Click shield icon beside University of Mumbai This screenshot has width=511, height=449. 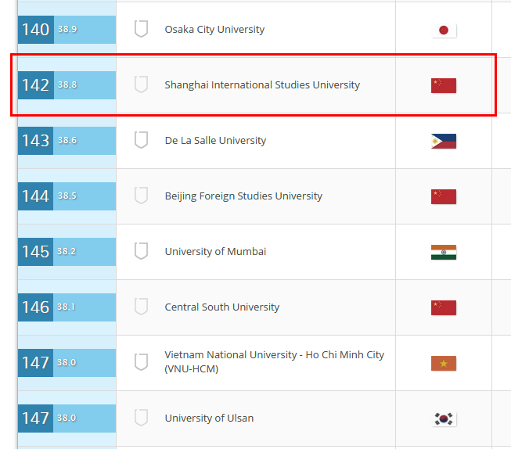click(x=141, y=251)
